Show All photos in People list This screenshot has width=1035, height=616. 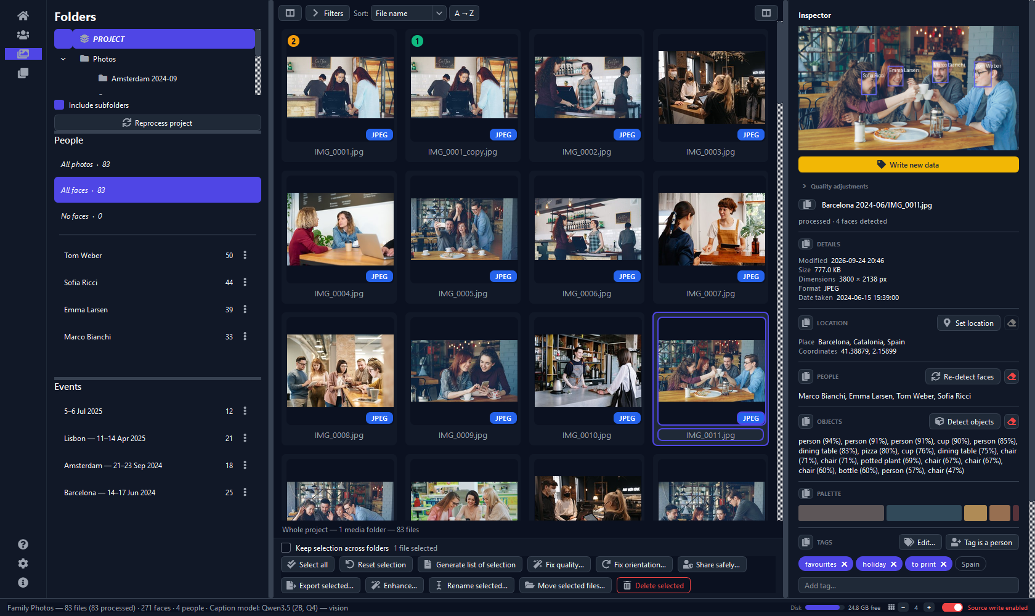click(158, 164)
